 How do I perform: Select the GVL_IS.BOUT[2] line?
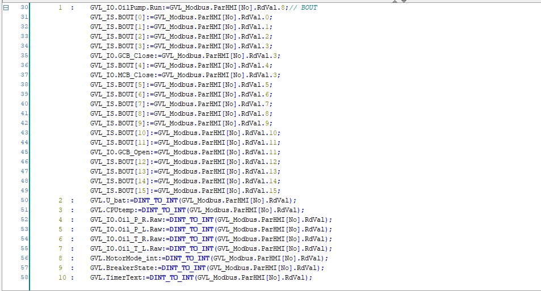(x=181, y=36)
